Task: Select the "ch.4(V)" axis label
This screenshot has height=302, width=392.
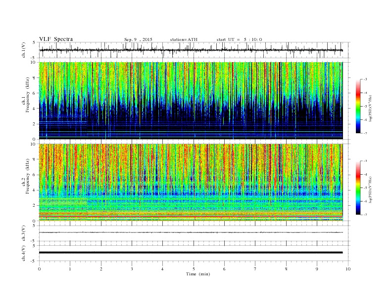Action: (x=24, y=253)
